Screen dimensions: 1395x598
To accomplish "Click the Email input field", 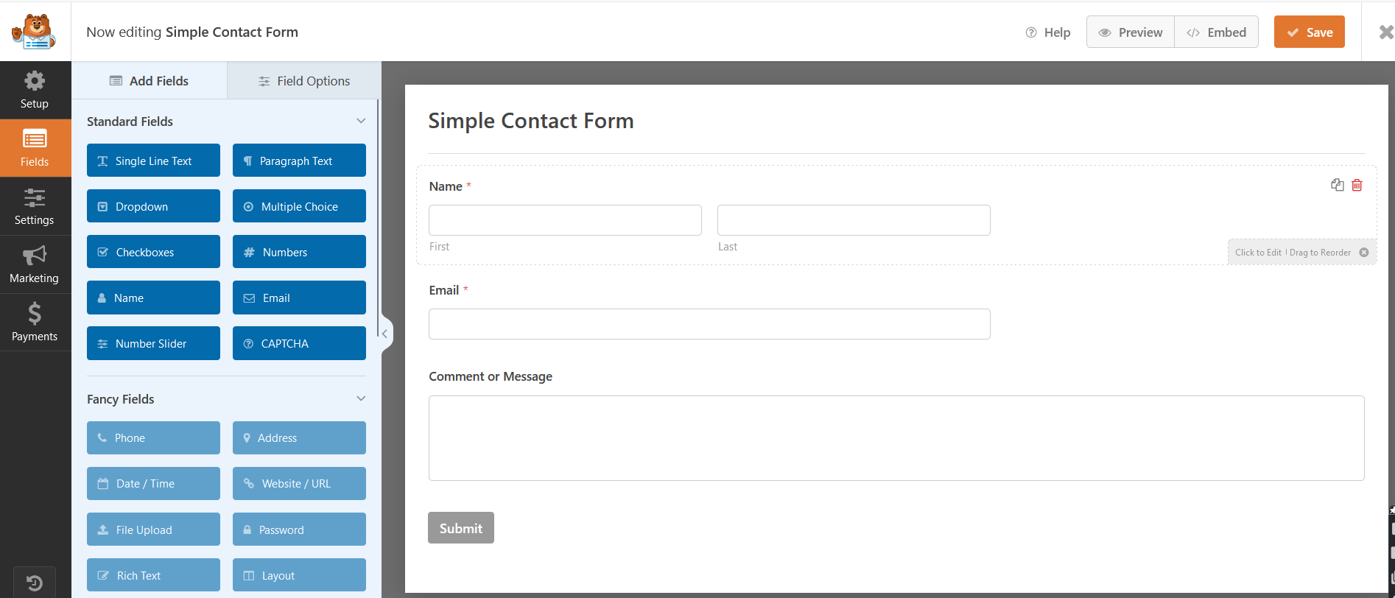I will tap(709, 323).
